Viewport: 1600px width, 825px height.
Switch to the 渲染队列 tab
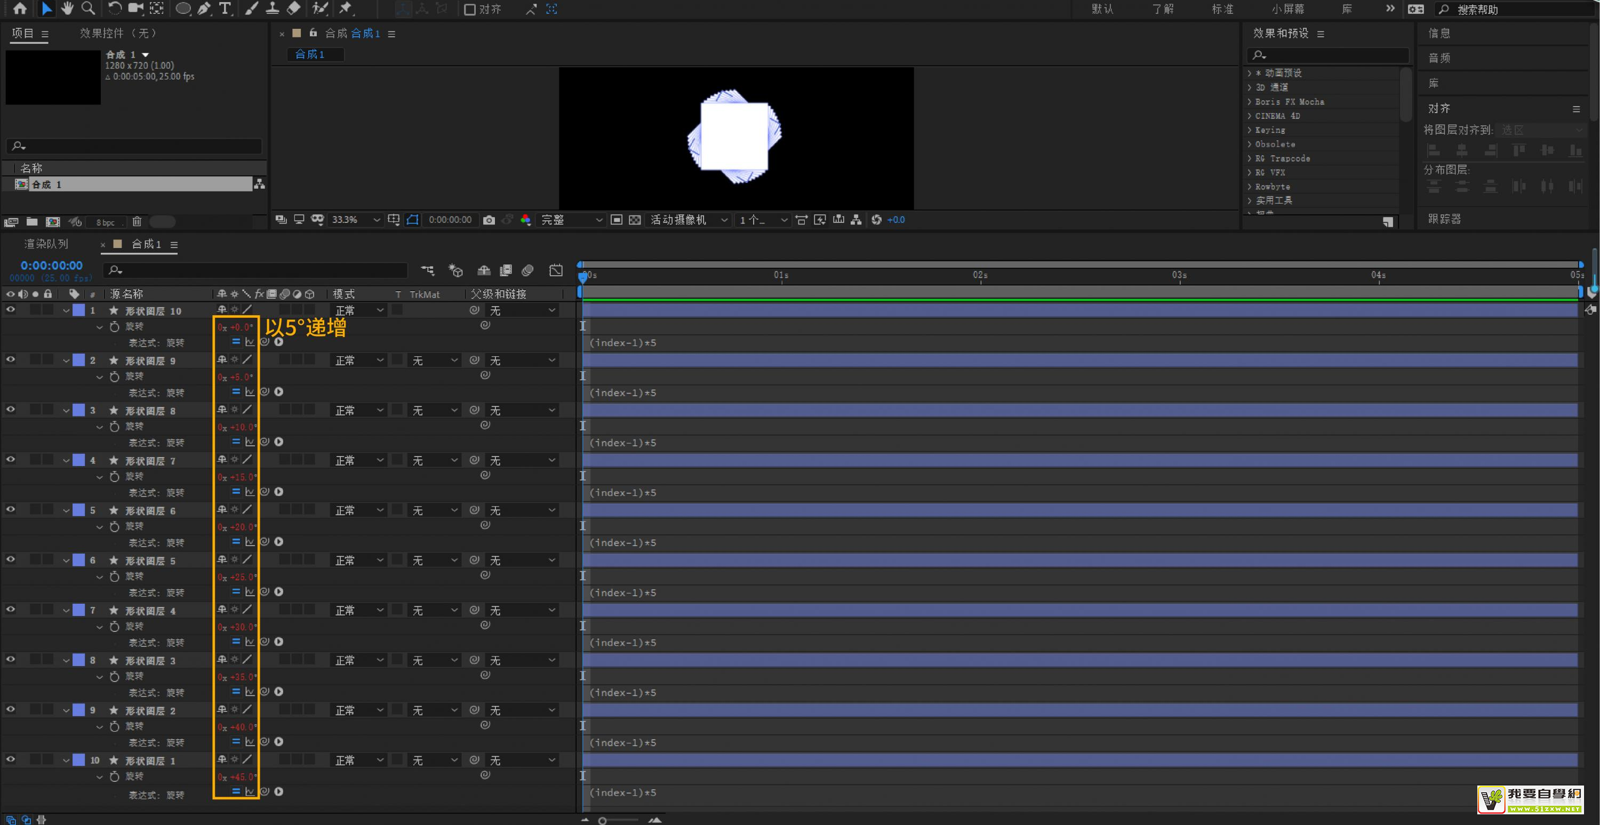pos(46,244)
